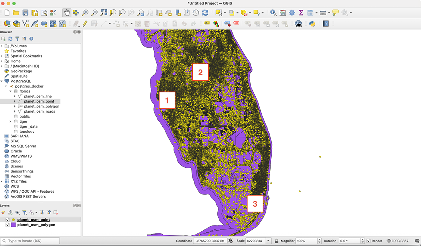
Task: Select the Pan Map hand tool
Action: (x=67, y=13)
